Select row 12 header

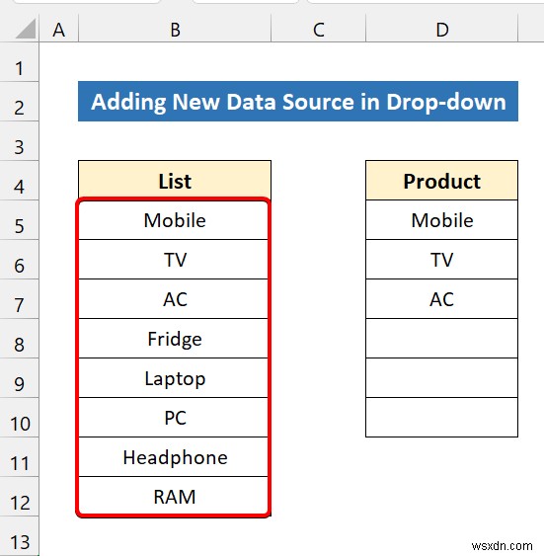pyautogui.click(x=19, y=497)
